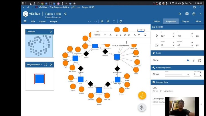Open the system apps grid
Screen dimensions: 206x116
coord(24,3)
